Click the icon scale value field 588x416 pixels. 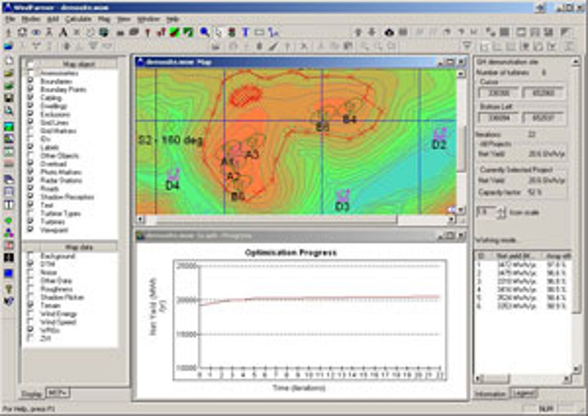click(x=487, y=213)
